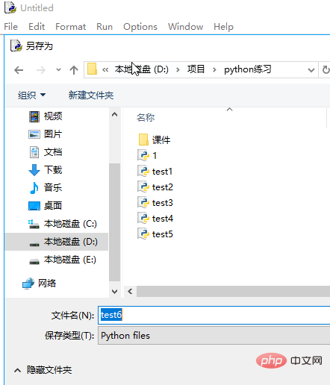Open the File menu
The height and width of the screenshot is (385, 330).
pos(10,27)
